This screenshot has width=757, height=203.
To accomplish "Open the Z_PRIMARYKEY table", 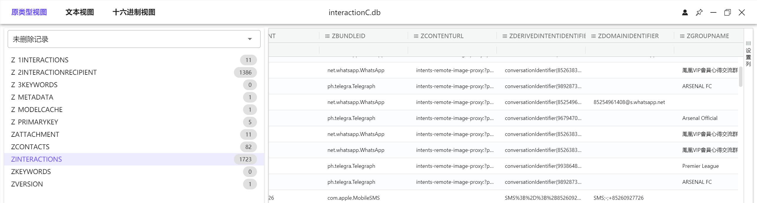I will [x=34, y=122].
